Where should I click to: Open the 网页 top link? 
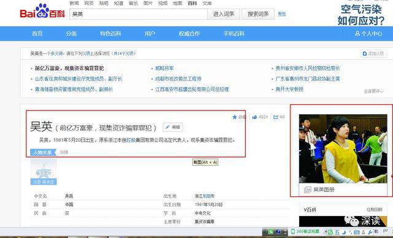(x=89, y=3)
